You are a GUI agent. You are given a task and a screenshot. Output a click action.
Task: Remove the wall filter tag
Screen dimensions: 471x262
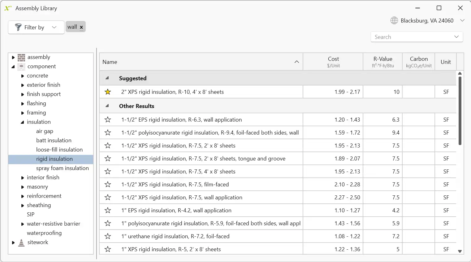(x=81, y=27)
